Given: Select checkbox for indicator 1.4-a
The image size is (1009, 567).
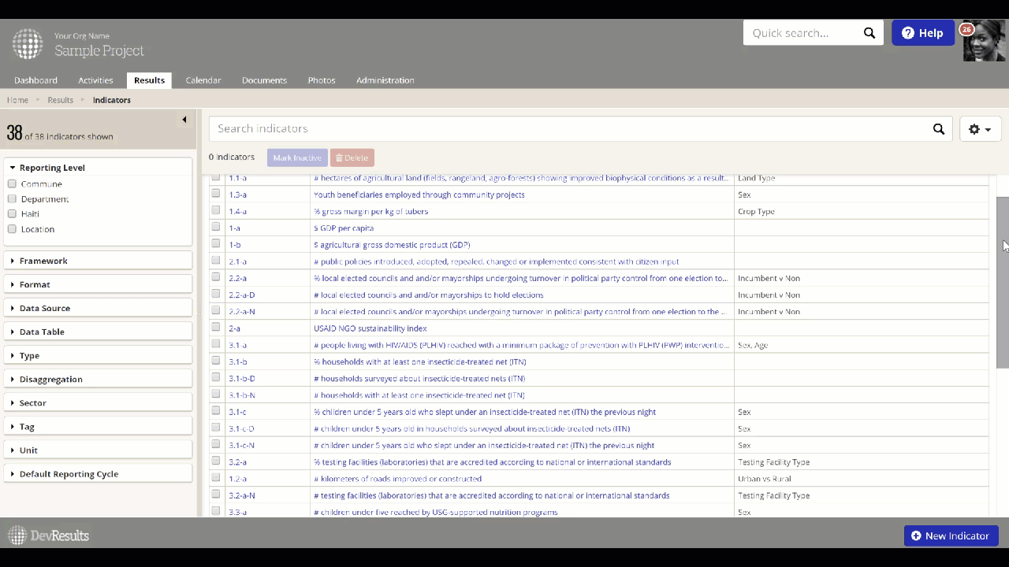Looking at the screenshot, I should pyautogui.click(x=216, y=210).
